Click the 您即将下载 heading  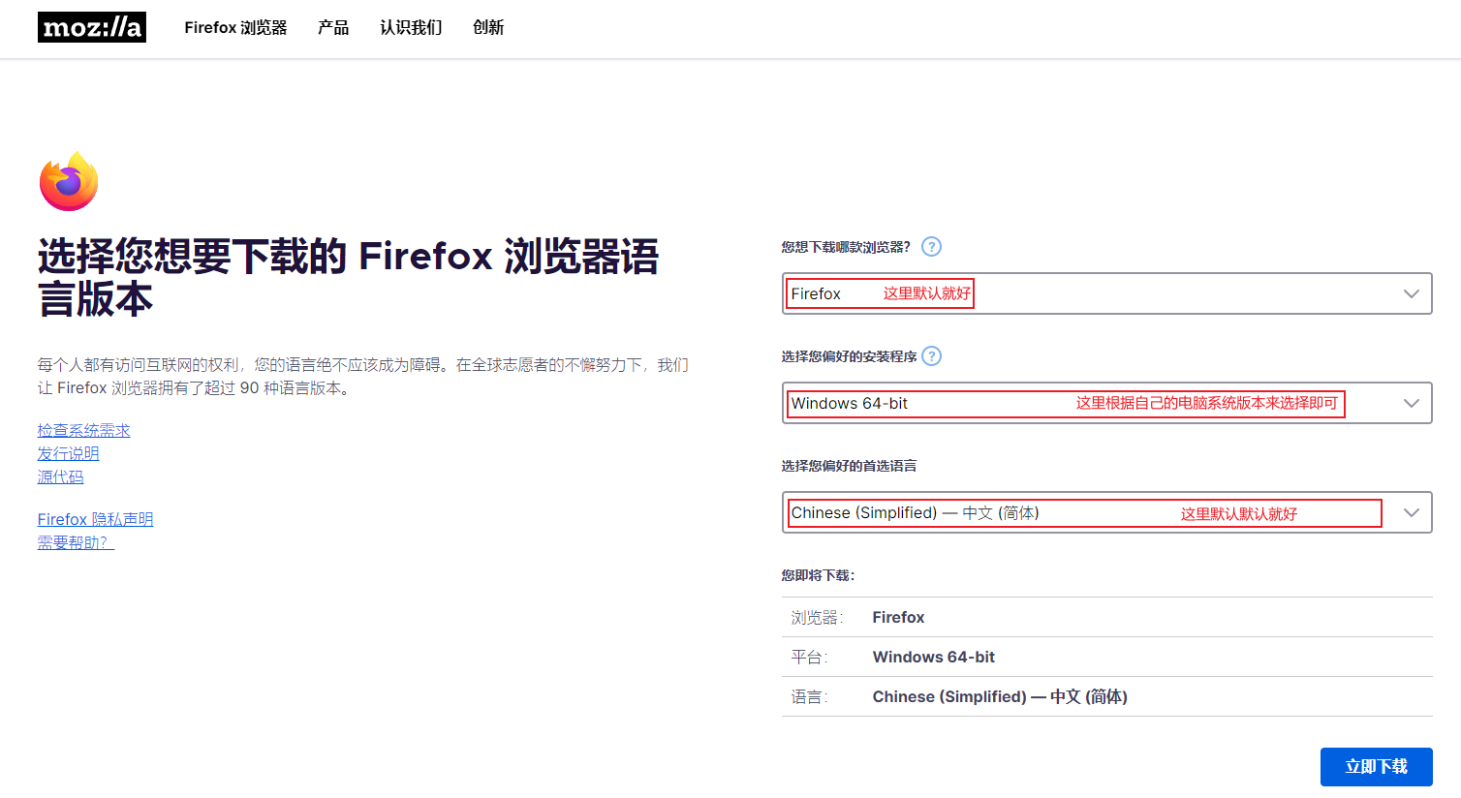tap(818, 575)
